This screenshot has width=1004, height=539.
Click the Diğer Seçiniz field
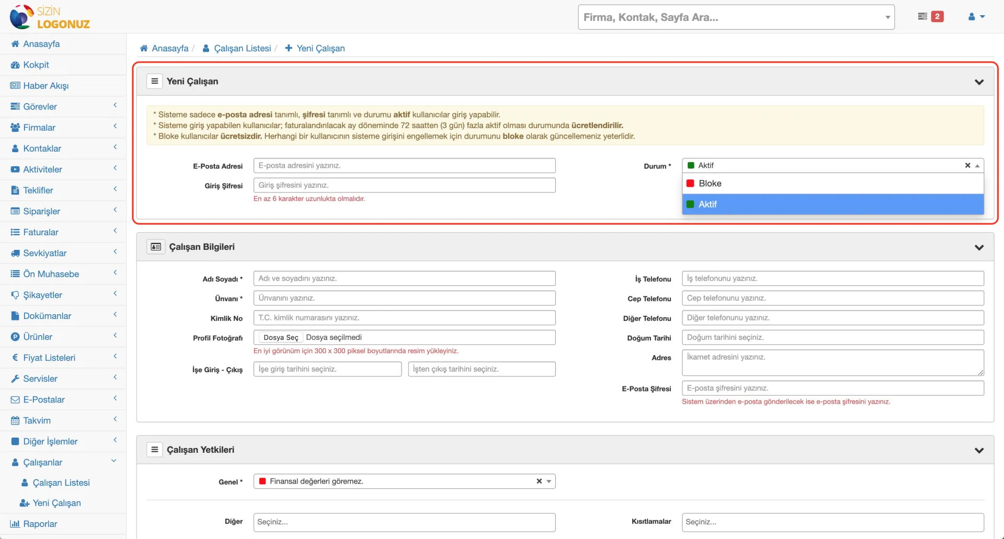pos(404,522)
